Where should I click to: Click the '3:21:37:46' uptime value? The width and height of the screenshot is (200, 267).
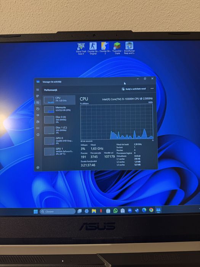point(88,165)
